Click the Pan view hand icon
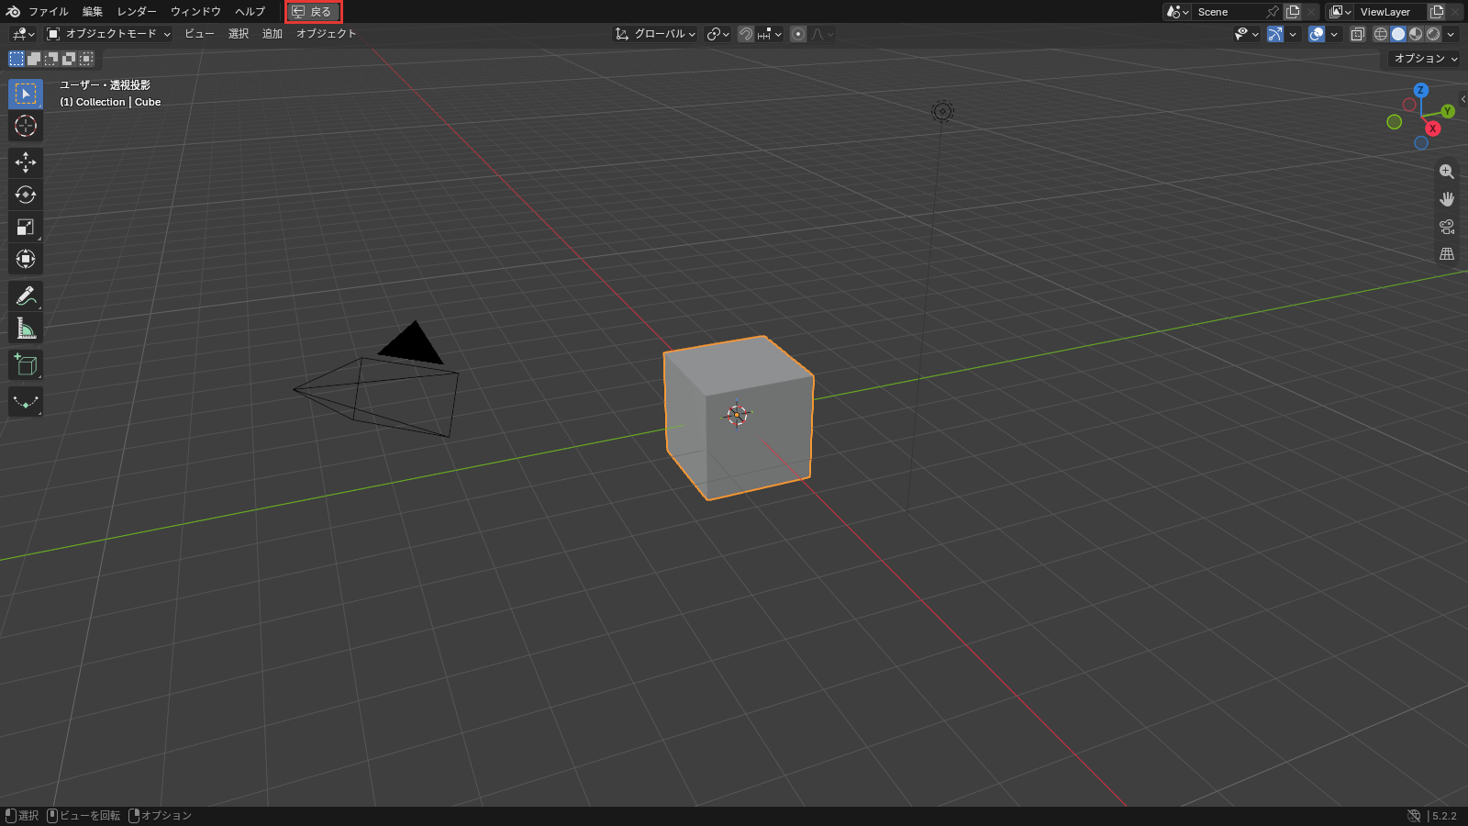The image size is (1468, 826). (1447, 199)
